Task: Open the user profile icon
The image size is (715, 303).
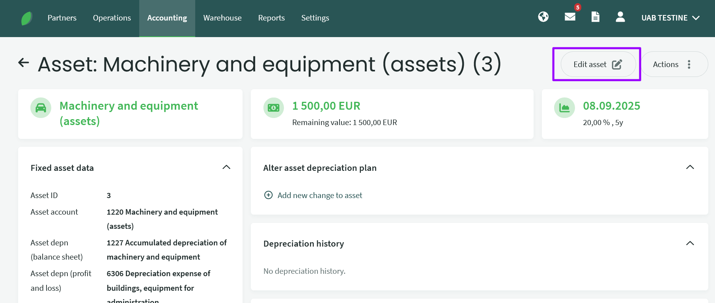Action: tap(620, 17)
